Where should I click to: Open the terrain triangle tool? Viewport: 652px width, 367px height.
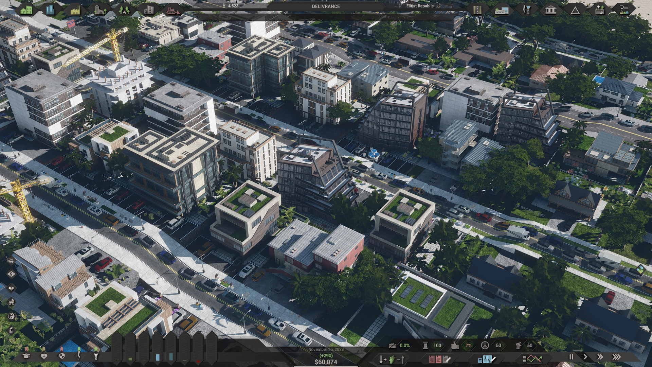click(575, 10)
